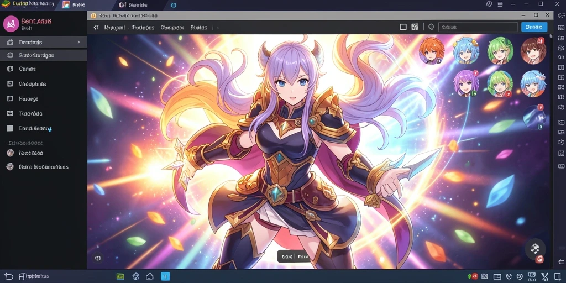The image size is (566, 283).
Task: Select the blue-haired avatar with the white feather ornament
Action: [533, 83]
